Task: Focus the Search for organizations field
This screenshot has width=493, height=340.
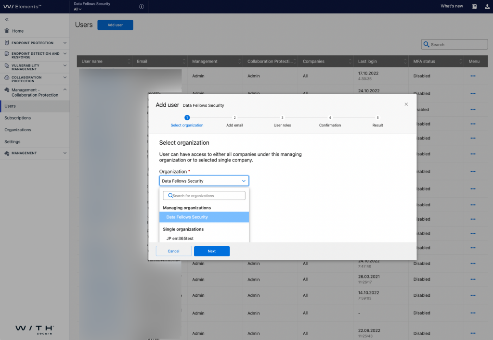Action: click(207, 196)
